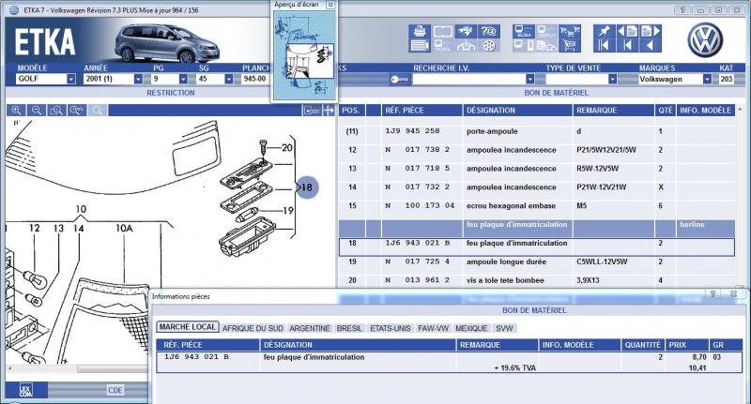Open the Marques Volkswagen dropdown

pos(707,79)
